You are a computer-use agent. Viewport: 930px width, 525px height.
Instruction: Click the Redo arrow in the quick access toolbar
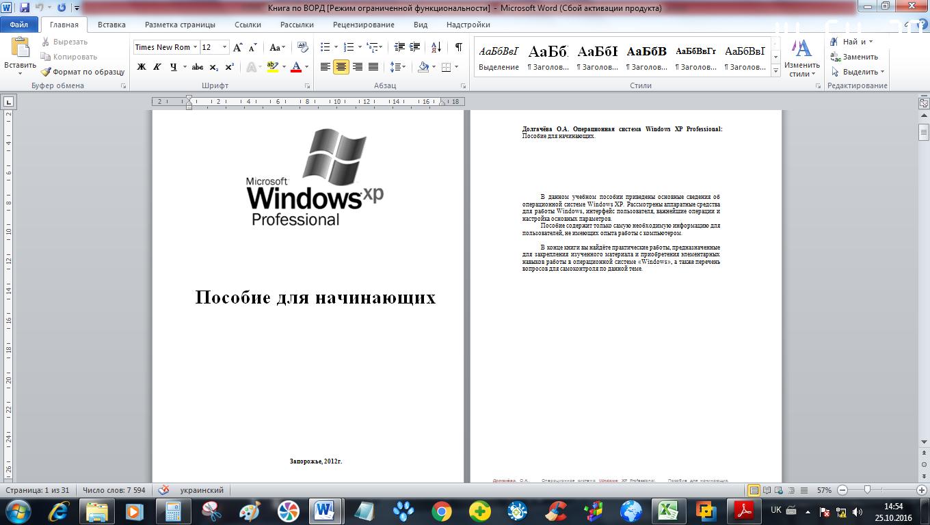click(62, 8)
